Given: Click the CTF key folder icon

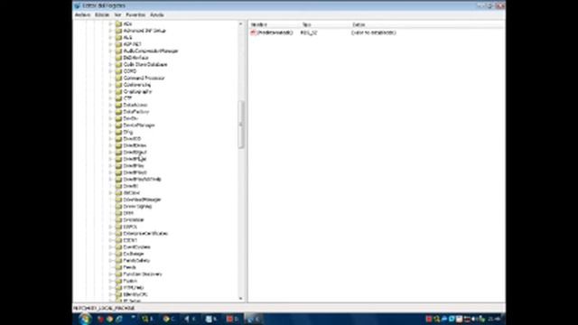Looking at the screenshot, I should tap(118, 98).
